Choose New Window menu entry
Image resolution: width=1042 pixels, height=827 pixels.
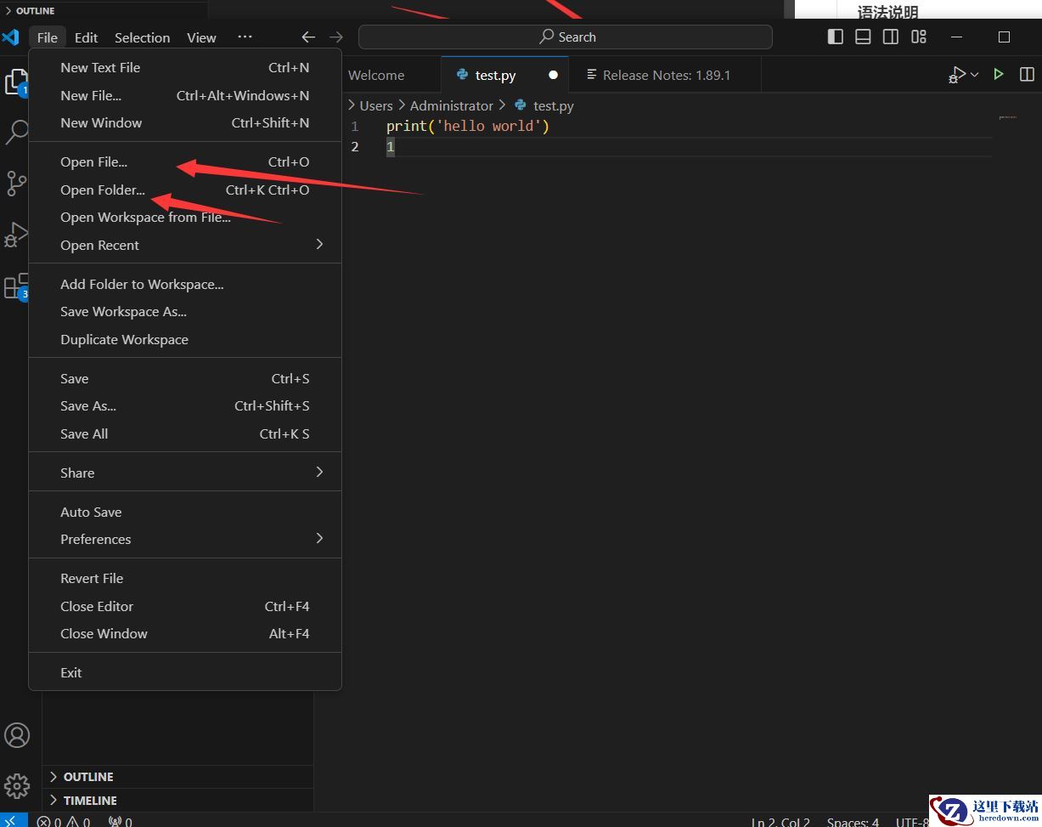pos(185,123)
